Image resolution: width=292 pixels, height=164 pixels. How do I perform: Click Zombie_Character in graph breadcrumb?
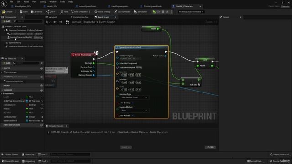83,22
